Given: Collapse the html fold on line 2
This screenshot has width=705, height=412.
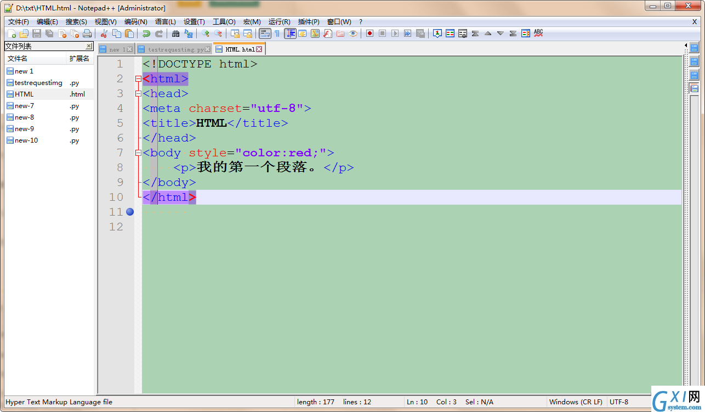Looking at the screenshot, I should coord(138,79).
